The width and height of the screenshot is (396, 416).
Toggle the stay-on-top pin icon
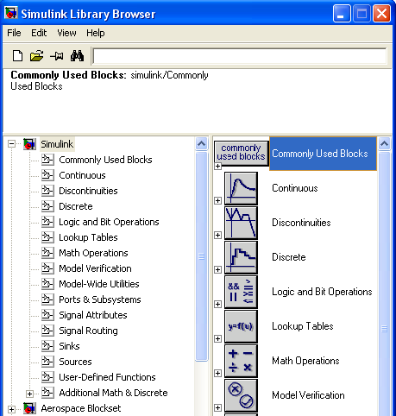click(x=57, y=56)
